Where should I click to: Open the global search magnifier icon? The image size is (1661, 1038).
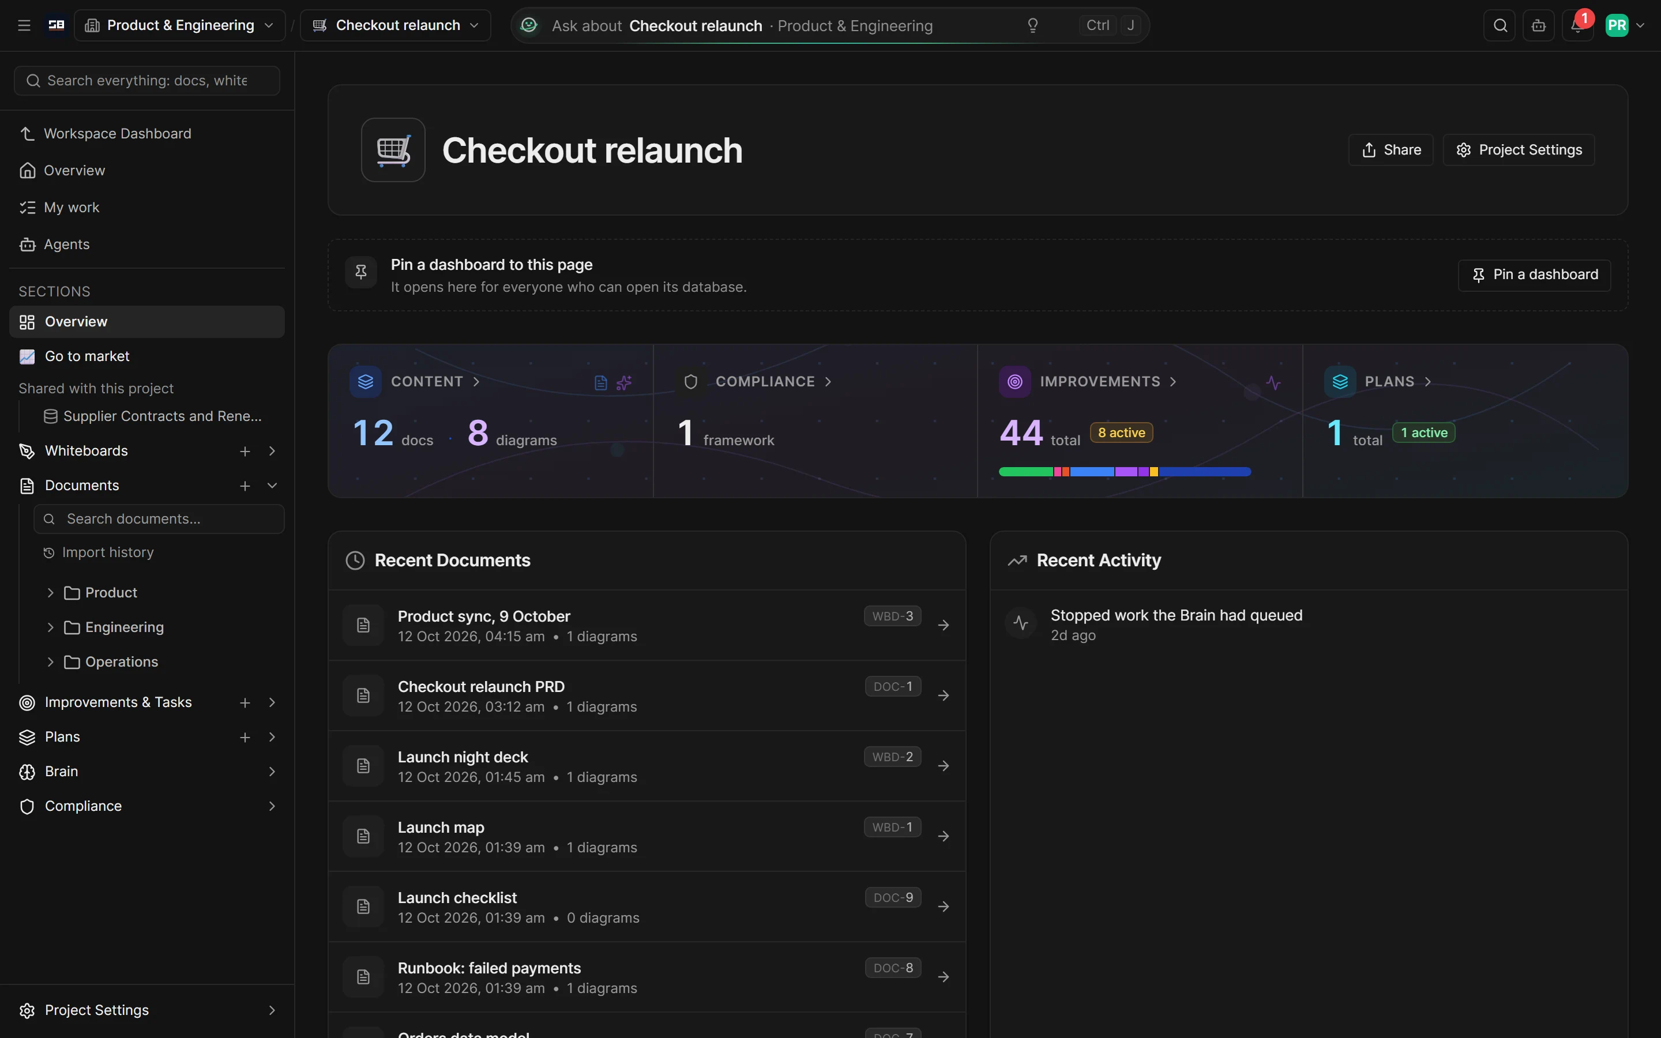(x=1500, y=25)
